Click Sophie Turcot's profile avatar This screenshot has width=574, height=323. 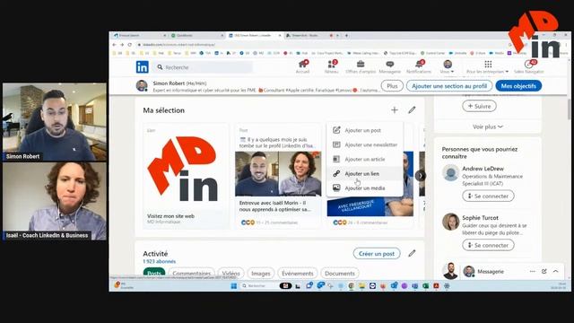click(x=450, y=222)
